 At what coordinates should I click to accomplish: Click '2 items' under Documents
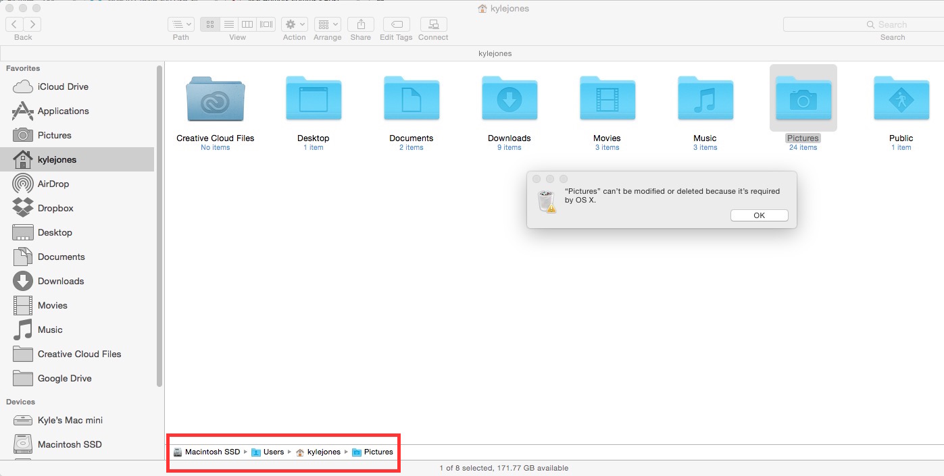tap(412, 148)
